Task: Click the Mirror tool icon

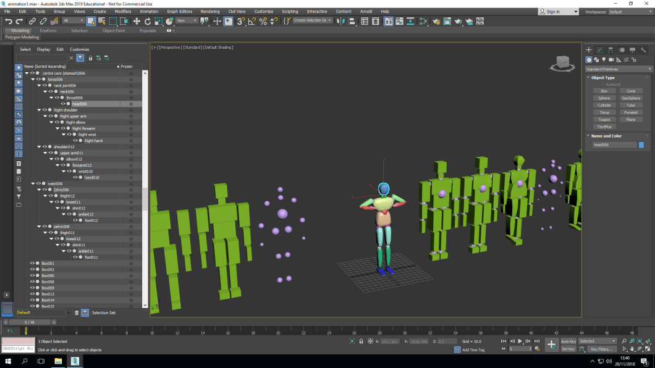Action: tap(340, 21)
